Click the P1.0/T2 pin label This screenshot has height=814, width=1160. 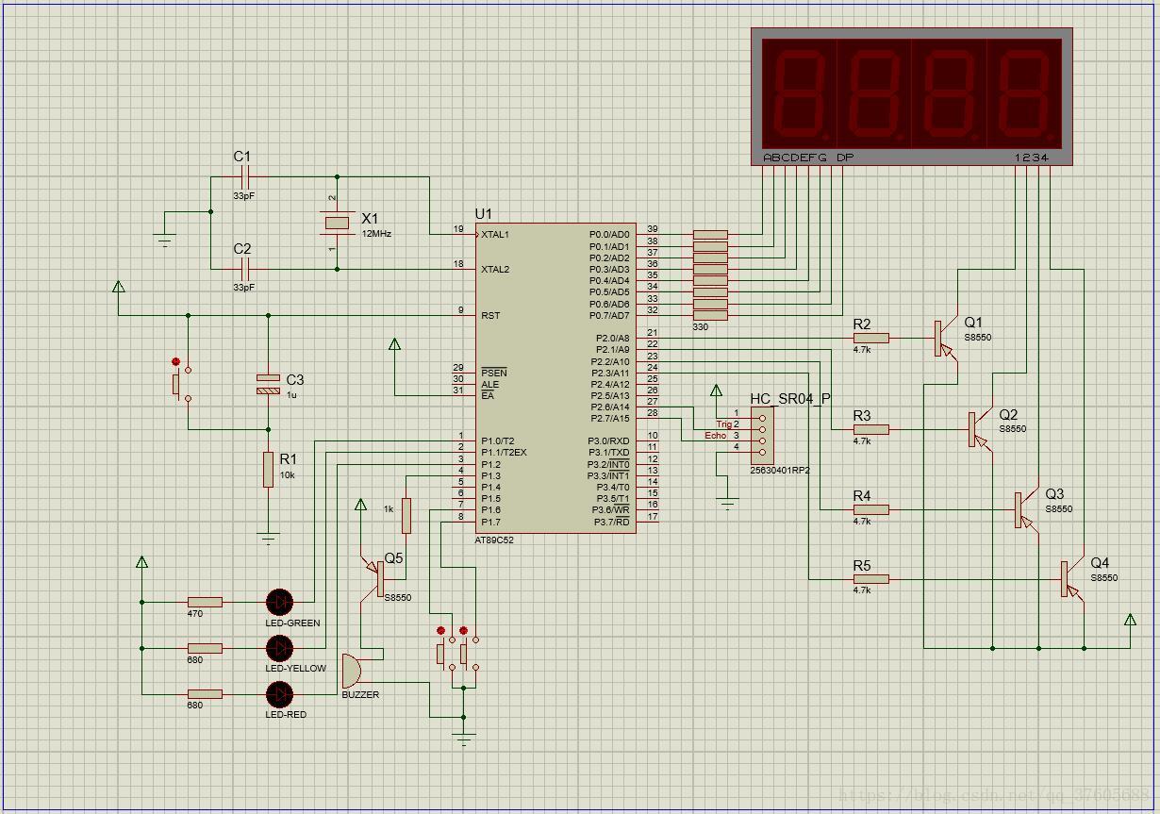pyautogui.click(x=497, y=440)
